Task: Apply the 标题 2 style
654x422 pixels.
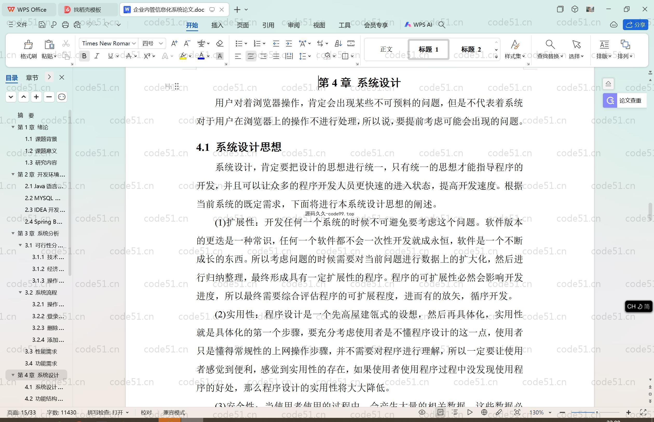Action: [471, 49]
